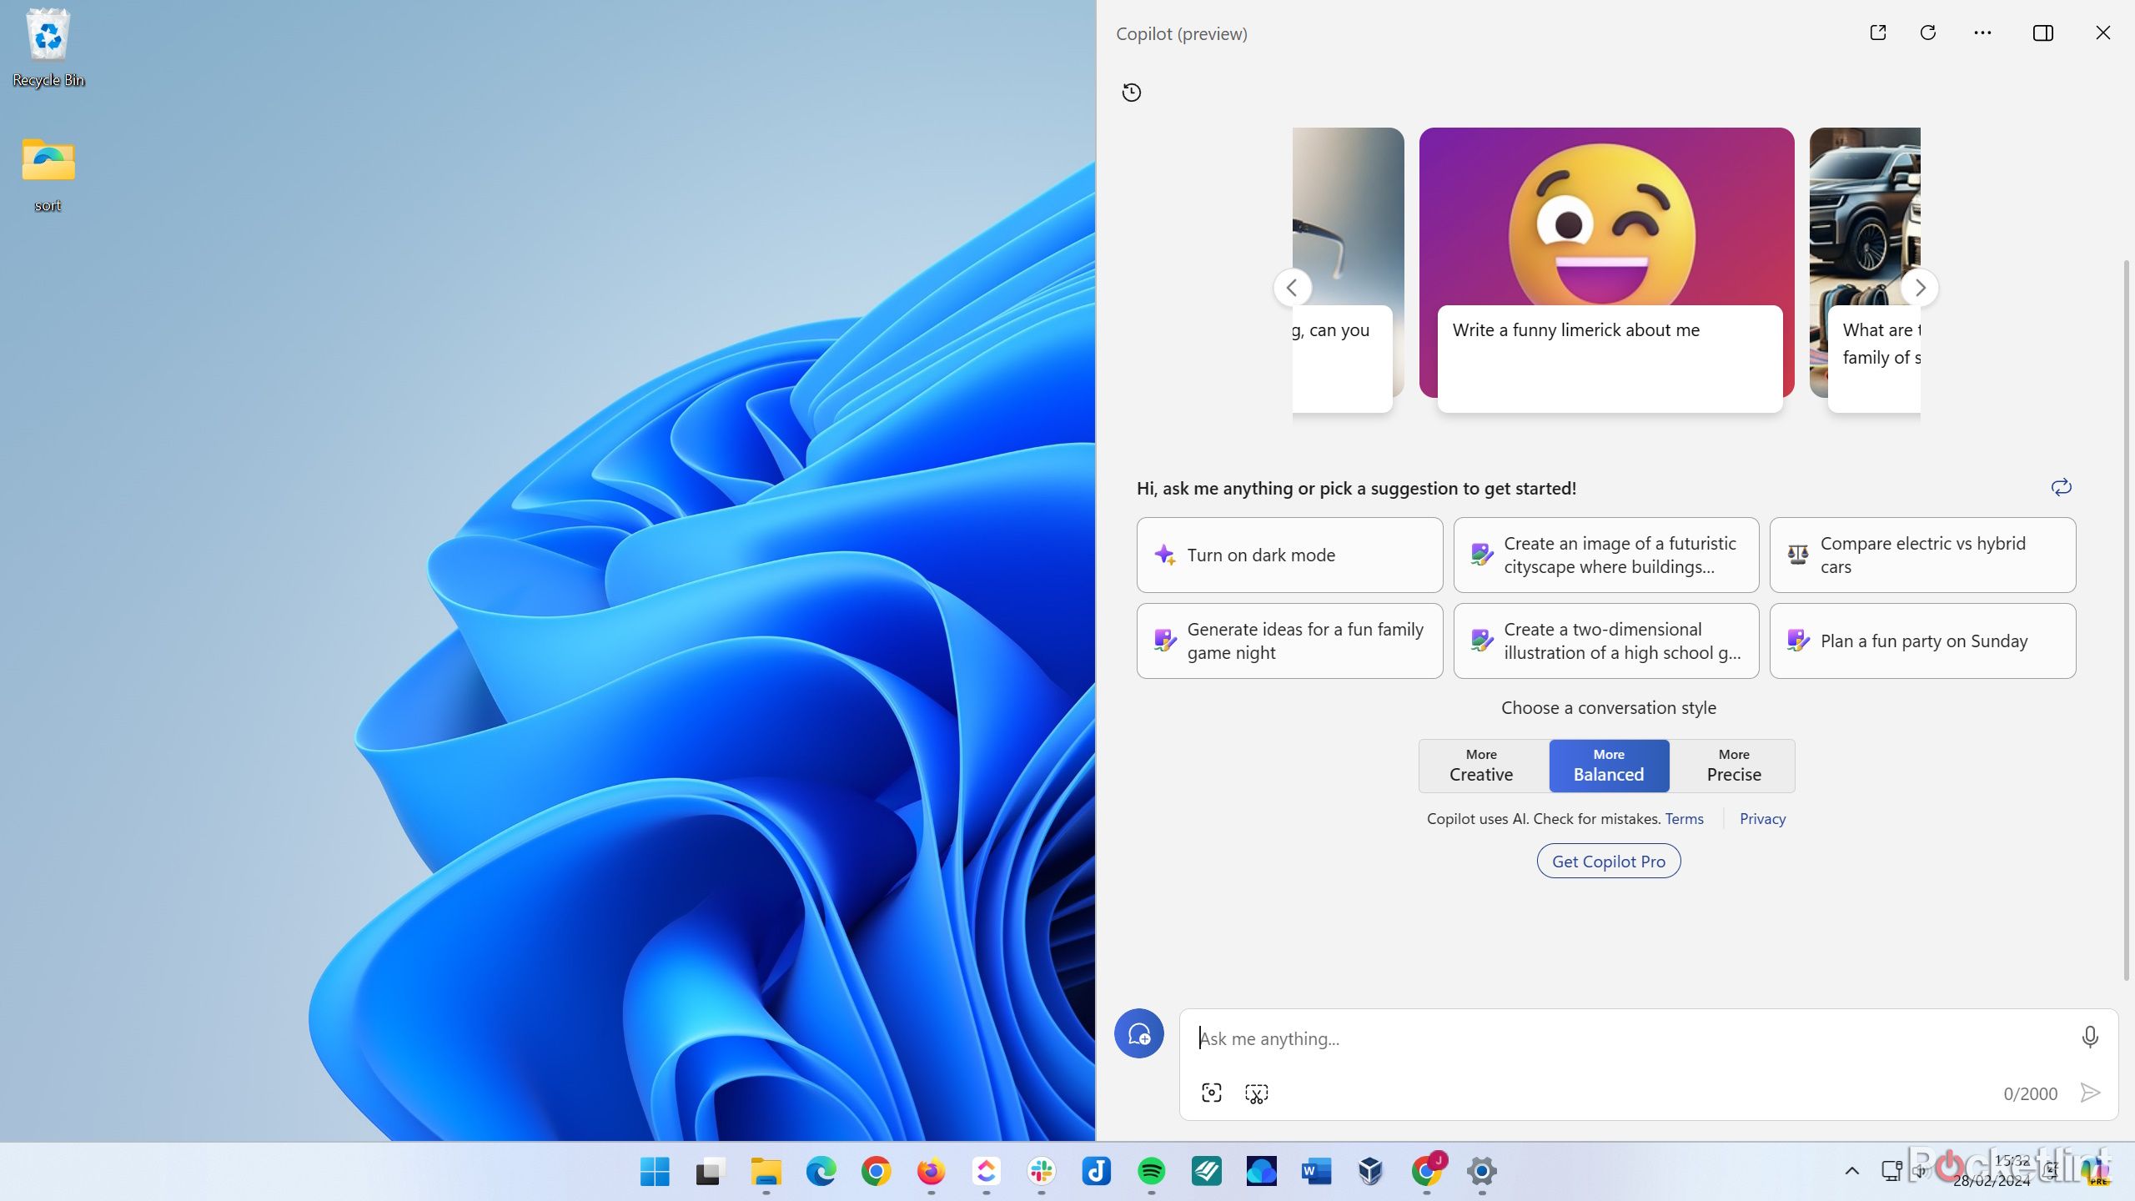Open the blue cloud app in taskbar
The height and width of the screenshot is (1201, 2135).
[1261, 1171]
